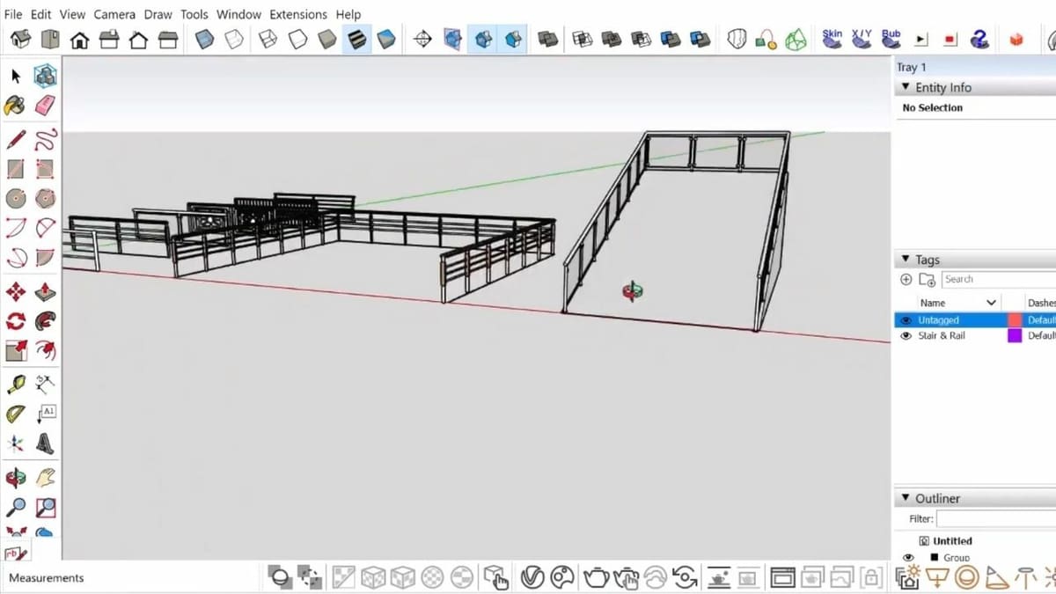Screen dimensions: 1056x594
Task: Choose the Push/Pull tool
Action: pyautogui.click(x=46, y=291)
